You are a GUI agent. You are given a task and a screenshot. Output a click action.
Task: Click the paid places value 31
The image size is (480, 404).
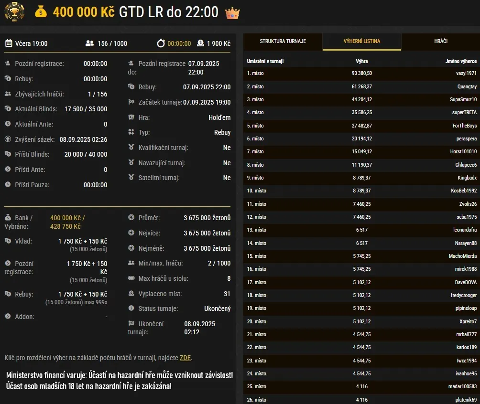point(227,294)
